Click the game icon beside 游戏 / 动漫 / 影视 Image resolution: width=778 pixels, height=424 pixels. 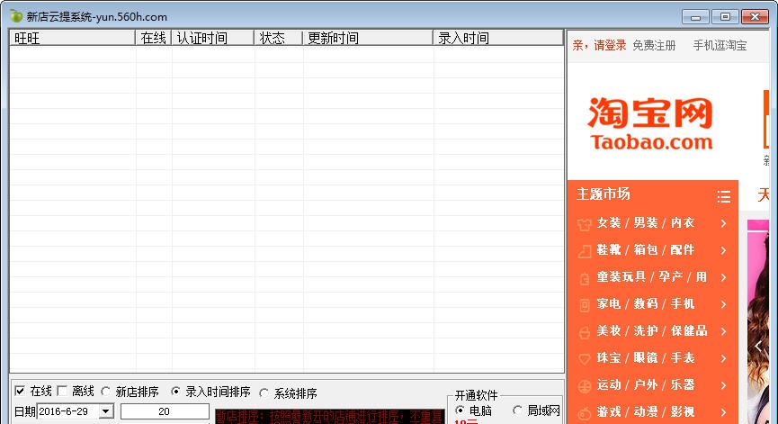585,412
